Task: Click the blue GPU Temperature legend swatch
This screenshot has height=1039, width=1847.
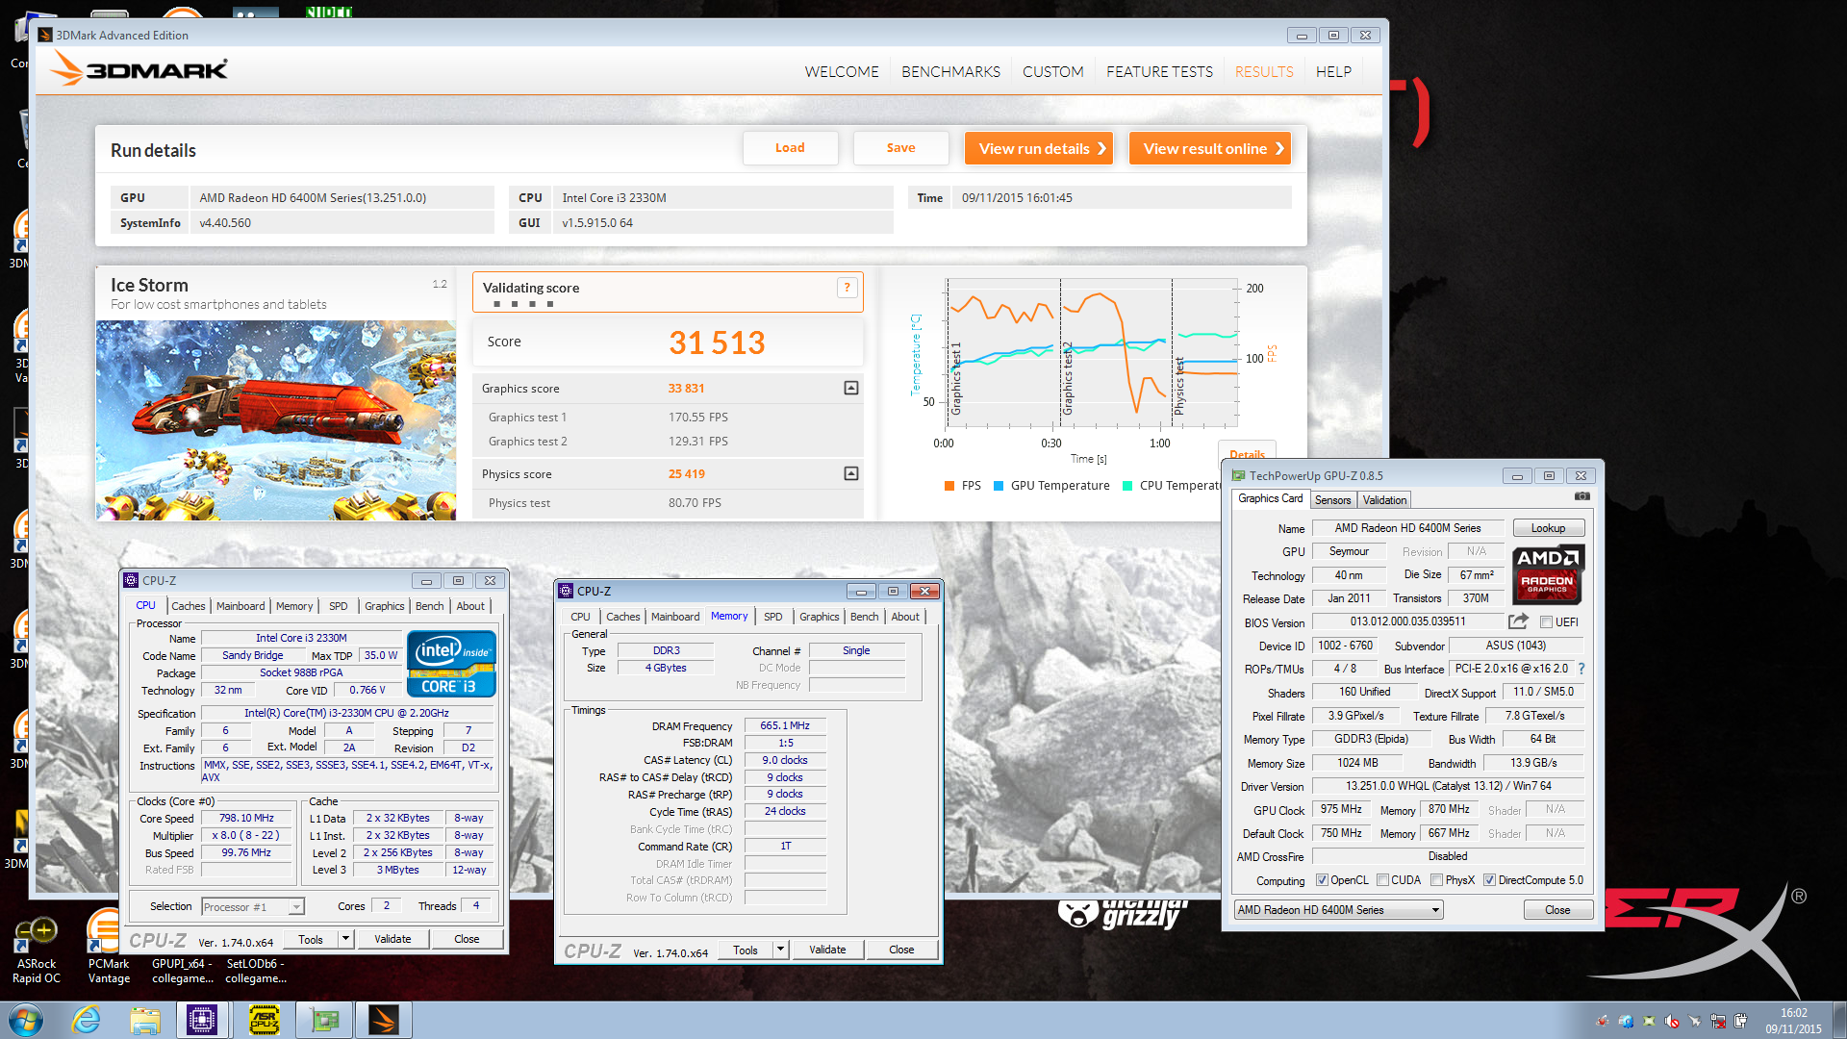Action: coord(999,486)
